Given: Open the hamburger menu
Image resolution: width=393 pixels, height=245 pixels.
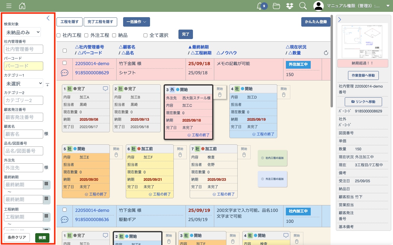Looking at the screenshot, I should point(9,6).
